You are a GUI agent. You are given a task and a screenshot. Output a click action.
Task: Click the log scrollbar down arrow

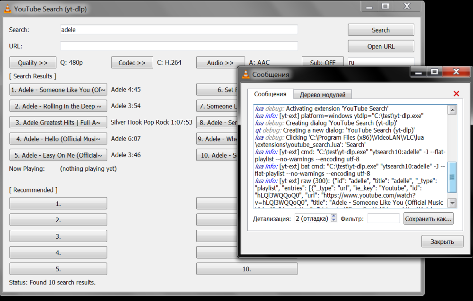click(452, 203)
